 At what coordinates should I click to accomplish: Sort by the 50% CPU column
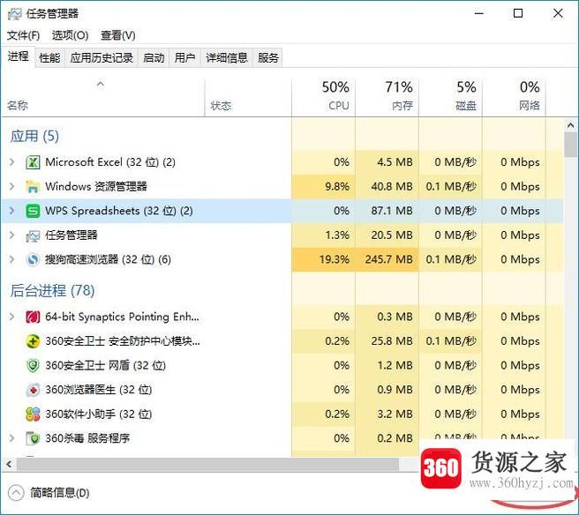click(x=323, y=97)
